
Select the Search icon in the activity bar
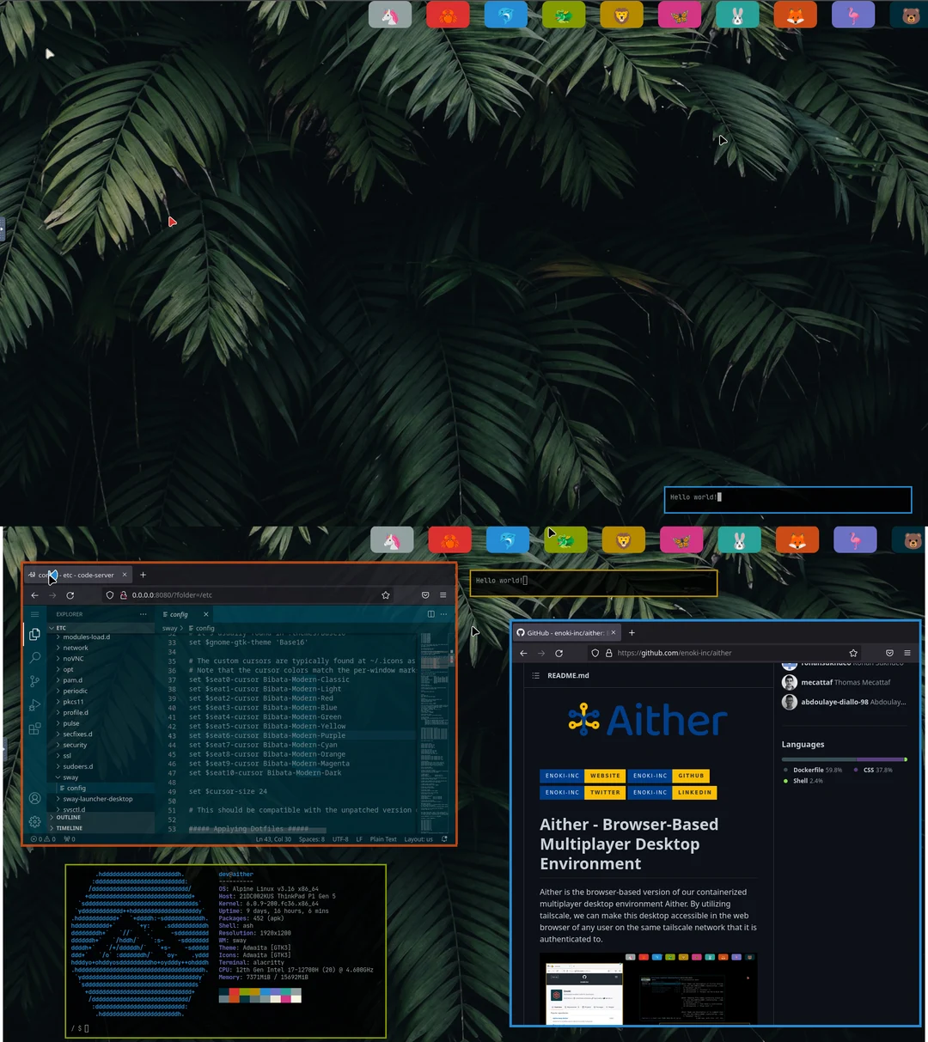coord(34,658)
